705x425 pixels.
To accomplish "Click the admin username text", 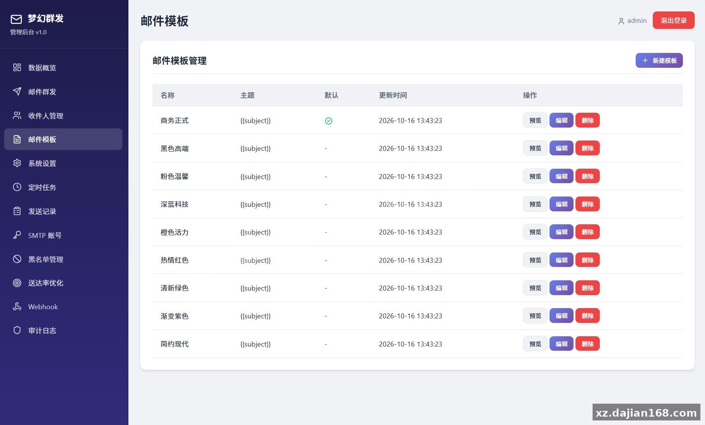I will (637, 21).
